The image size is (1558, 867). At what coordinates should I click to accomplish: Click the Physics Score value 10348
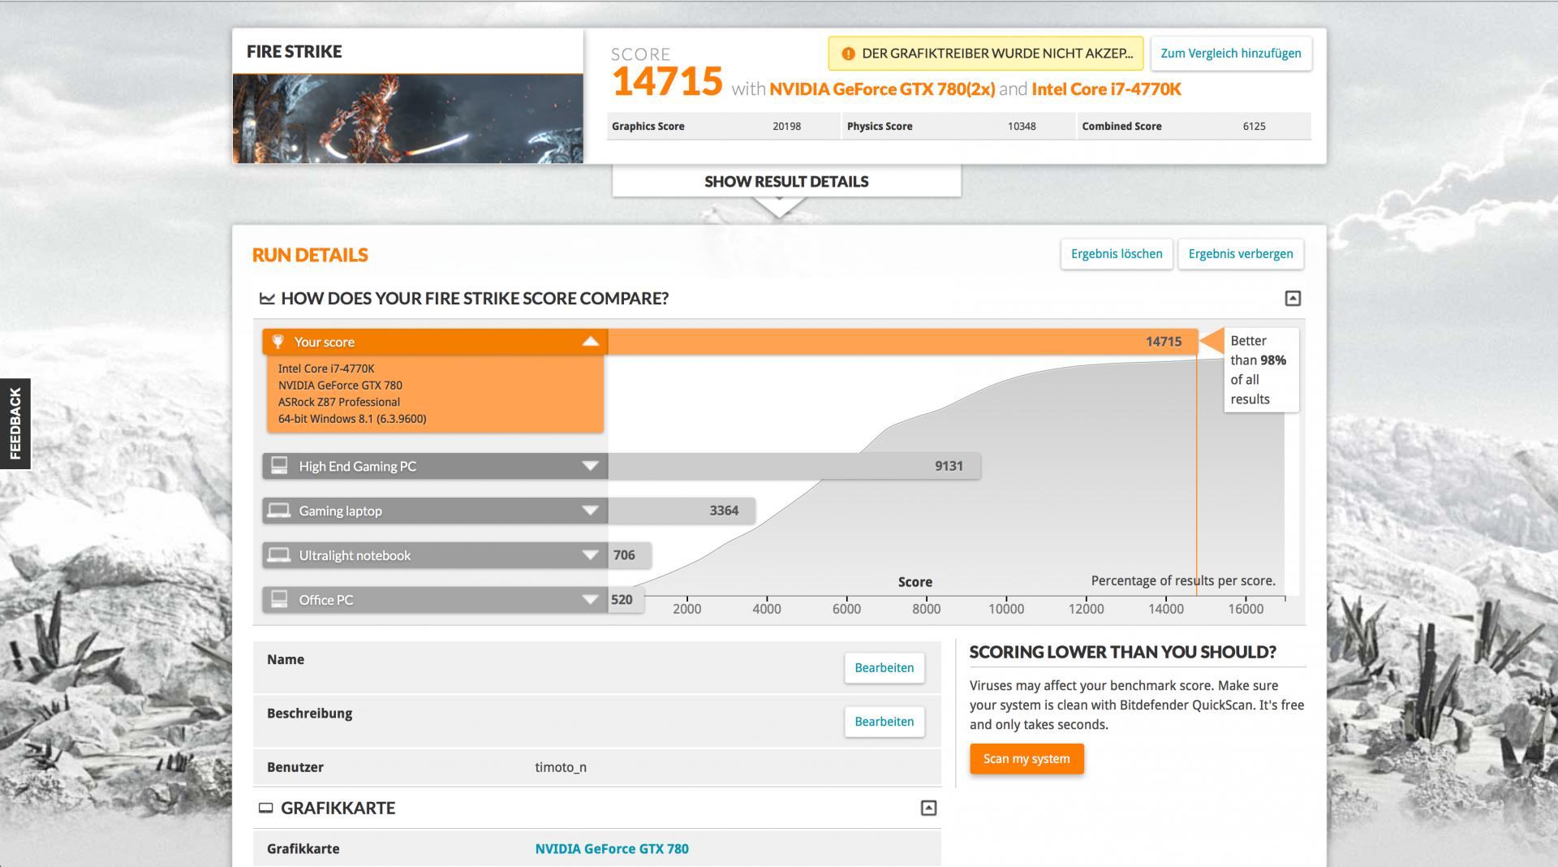point(1022,126)
